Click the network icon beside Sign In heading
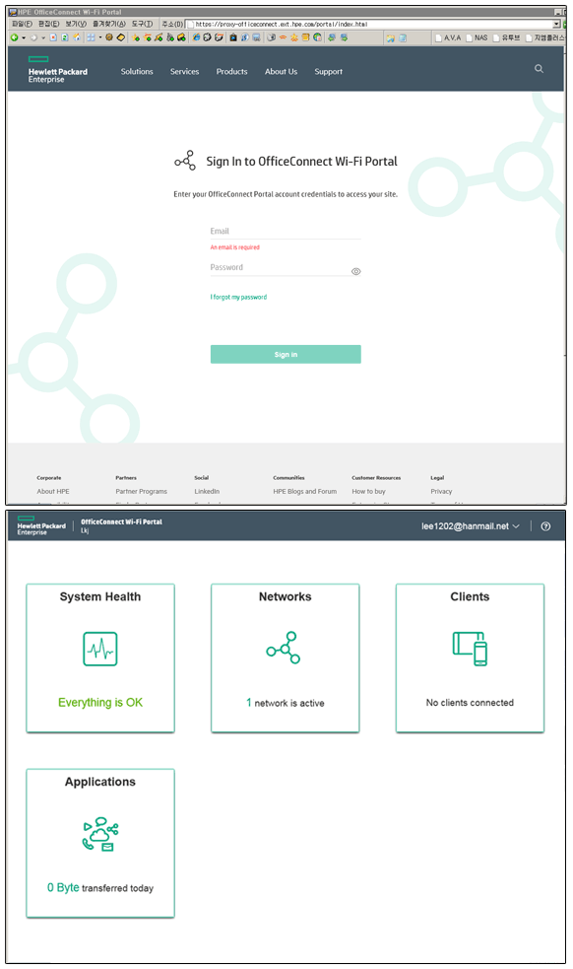The image size is (573, 969). click(x=185, y=161)
